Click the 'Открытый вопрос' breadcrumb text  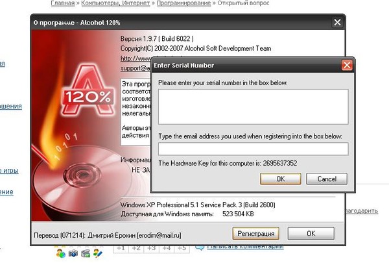click(x=243, y=3)
